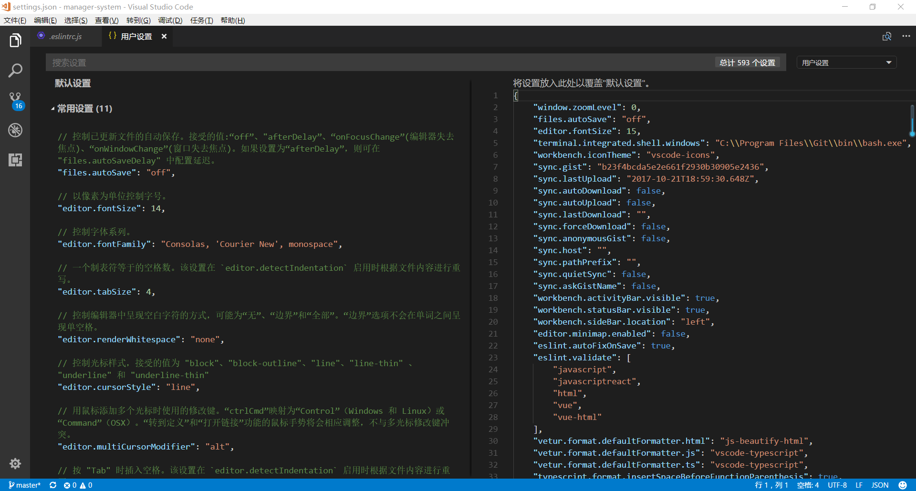Click the warnings count in status bar

click(x=86, y=485)
